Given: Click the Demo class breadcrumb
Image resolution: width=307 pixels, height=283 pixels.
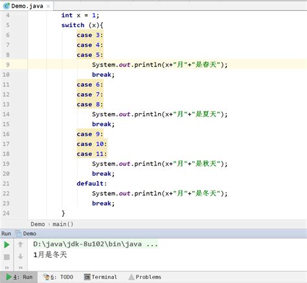Looking at the screenshot, I should (38, 224).
